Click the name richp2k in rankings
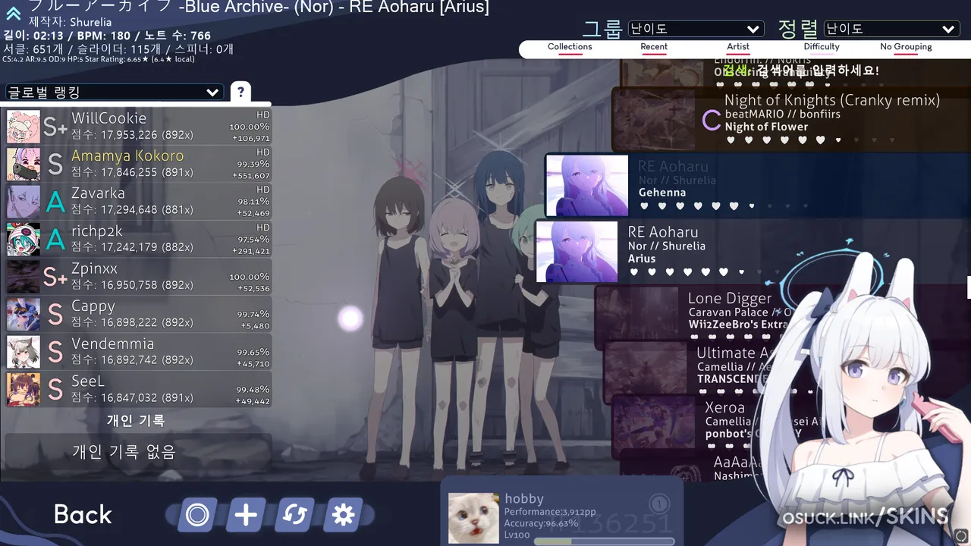This screenshot has width=971, height=546. click(96, 231)
